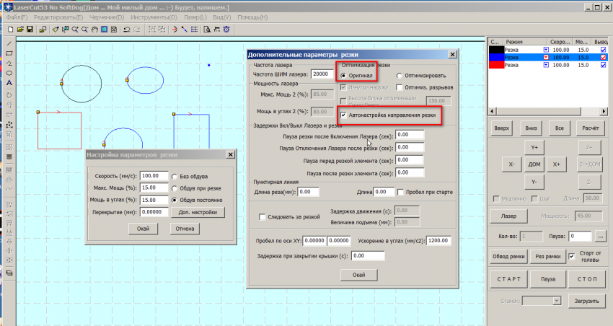This screenshot has width=613, height=326.
Task: Select the Ellipse drawing tool
Action: click(9, 73)
